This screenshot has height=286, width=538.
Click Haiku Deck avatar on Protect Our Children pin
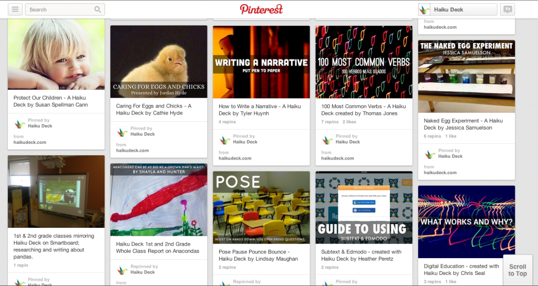pyautogui.click(x=19, y=123)
